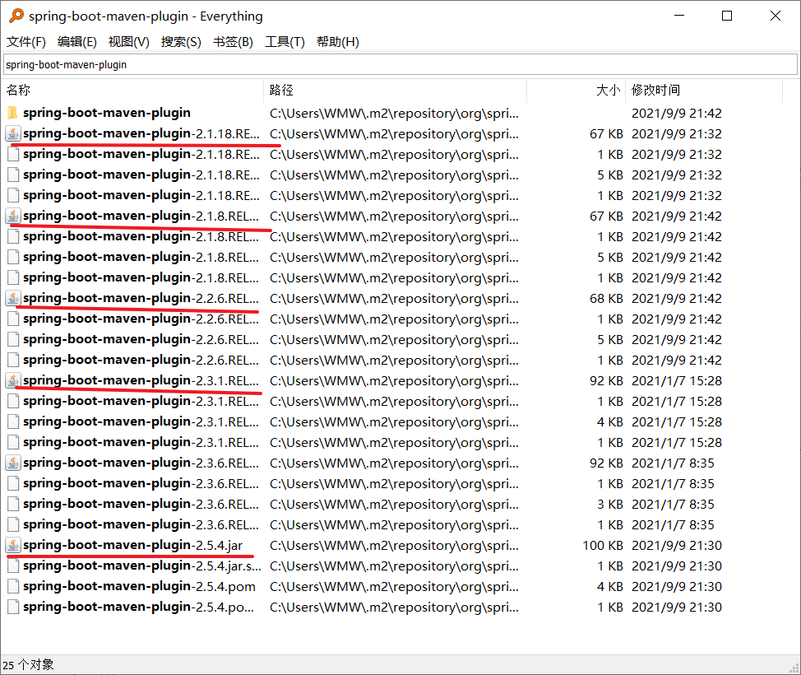Image resolution: width=801 pixels, height=675 pixels.
Task: Click date 2021/9/9 21:32 in the 67 KB row
Action: [x=676, y=134]
